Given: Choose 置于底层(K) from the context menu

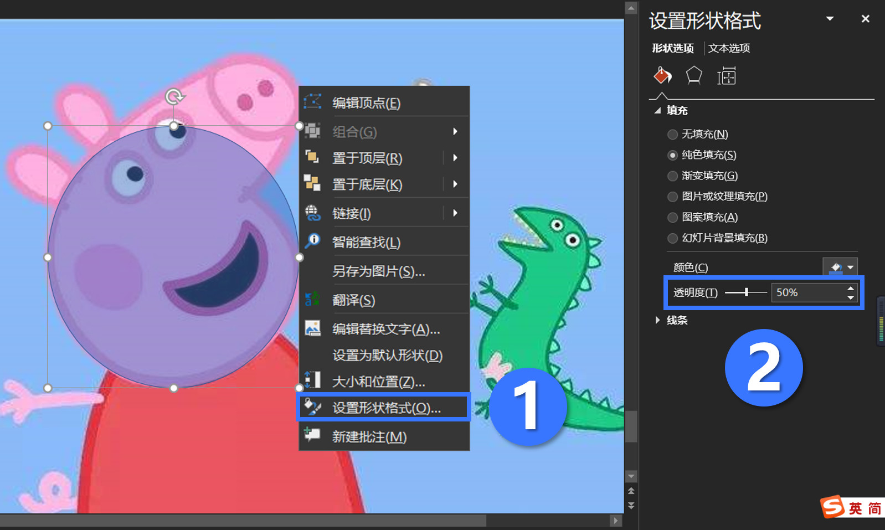Looking at the screenshot, I should pyautogui.click(x=384, y=184).
